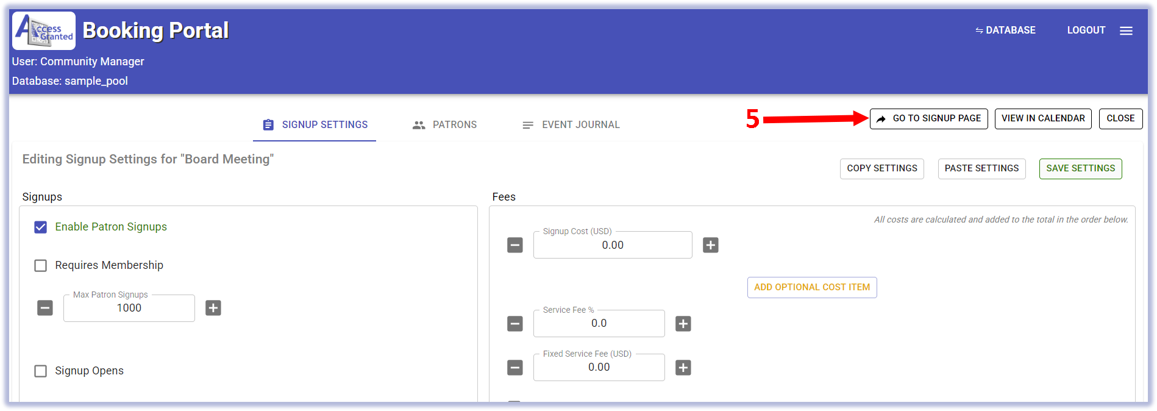The height and width of the screenshot is (411, 1157).
Task: Click PASTE SETTINGS button
Action: click(x=981, y=169)
